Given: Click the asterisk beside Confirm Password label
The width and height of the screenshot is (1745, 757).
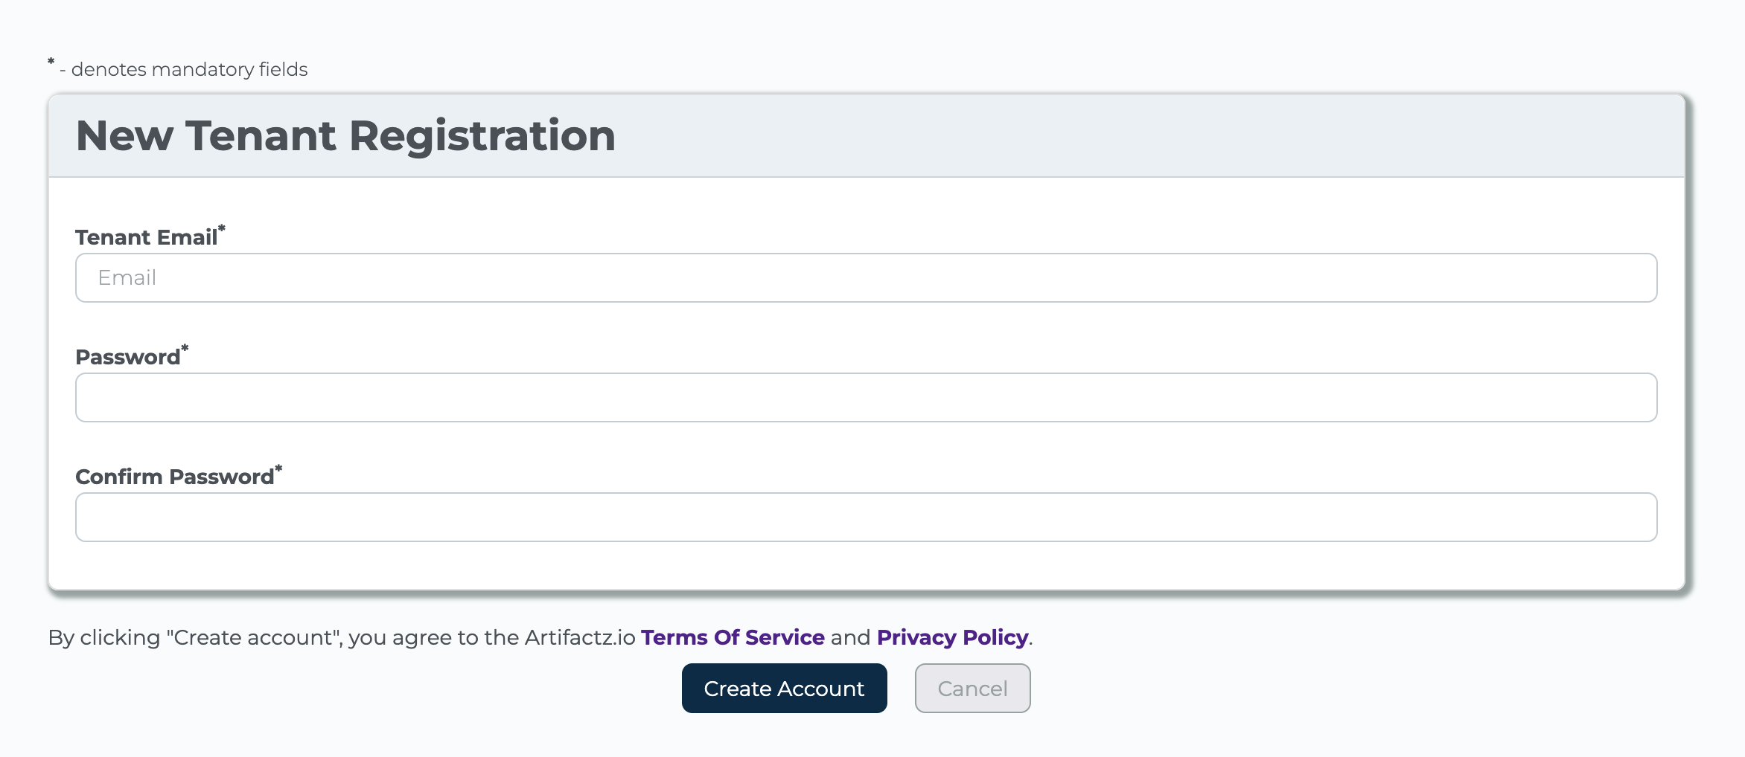Looking at the screenshot, I should coord(279,468).
